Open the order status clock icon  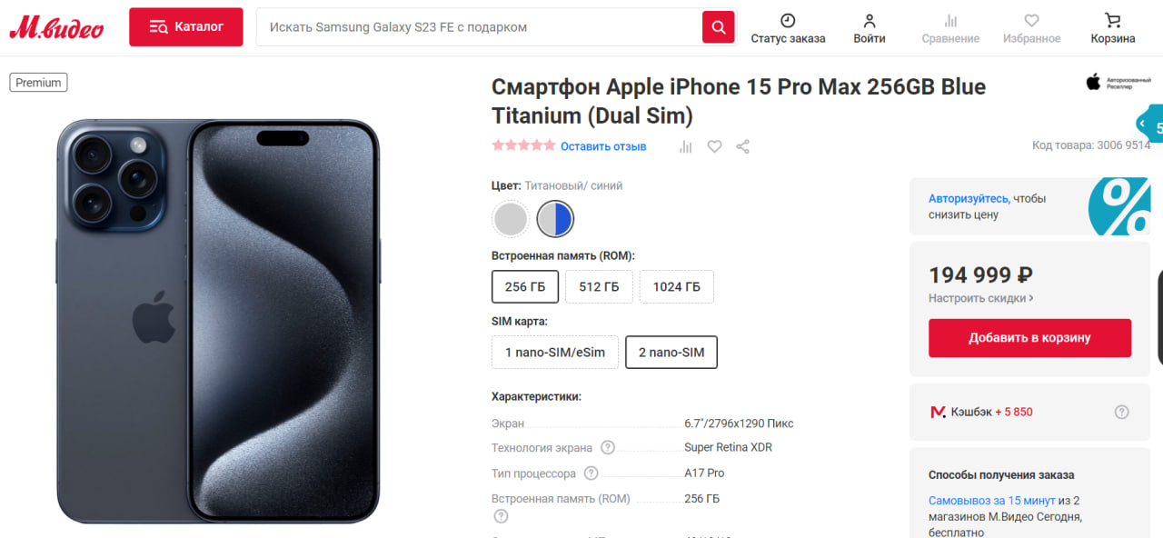coord(788,20)
